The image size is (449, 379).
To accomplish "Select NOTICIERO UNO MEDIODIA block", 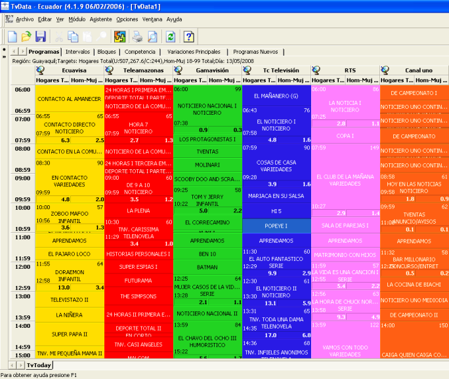I will tap(414, 300).
